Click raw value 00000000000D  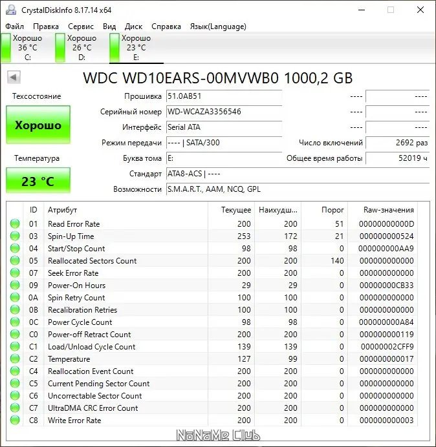[x=386, y=224]
